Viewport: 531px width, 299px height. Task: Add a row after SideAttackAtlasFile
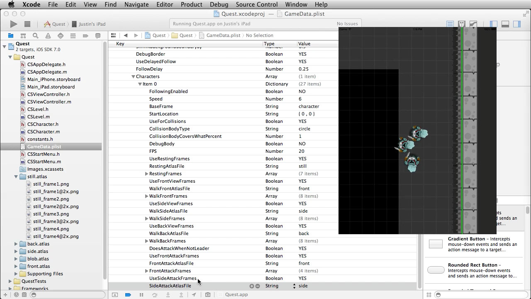[x=251, y=286]
